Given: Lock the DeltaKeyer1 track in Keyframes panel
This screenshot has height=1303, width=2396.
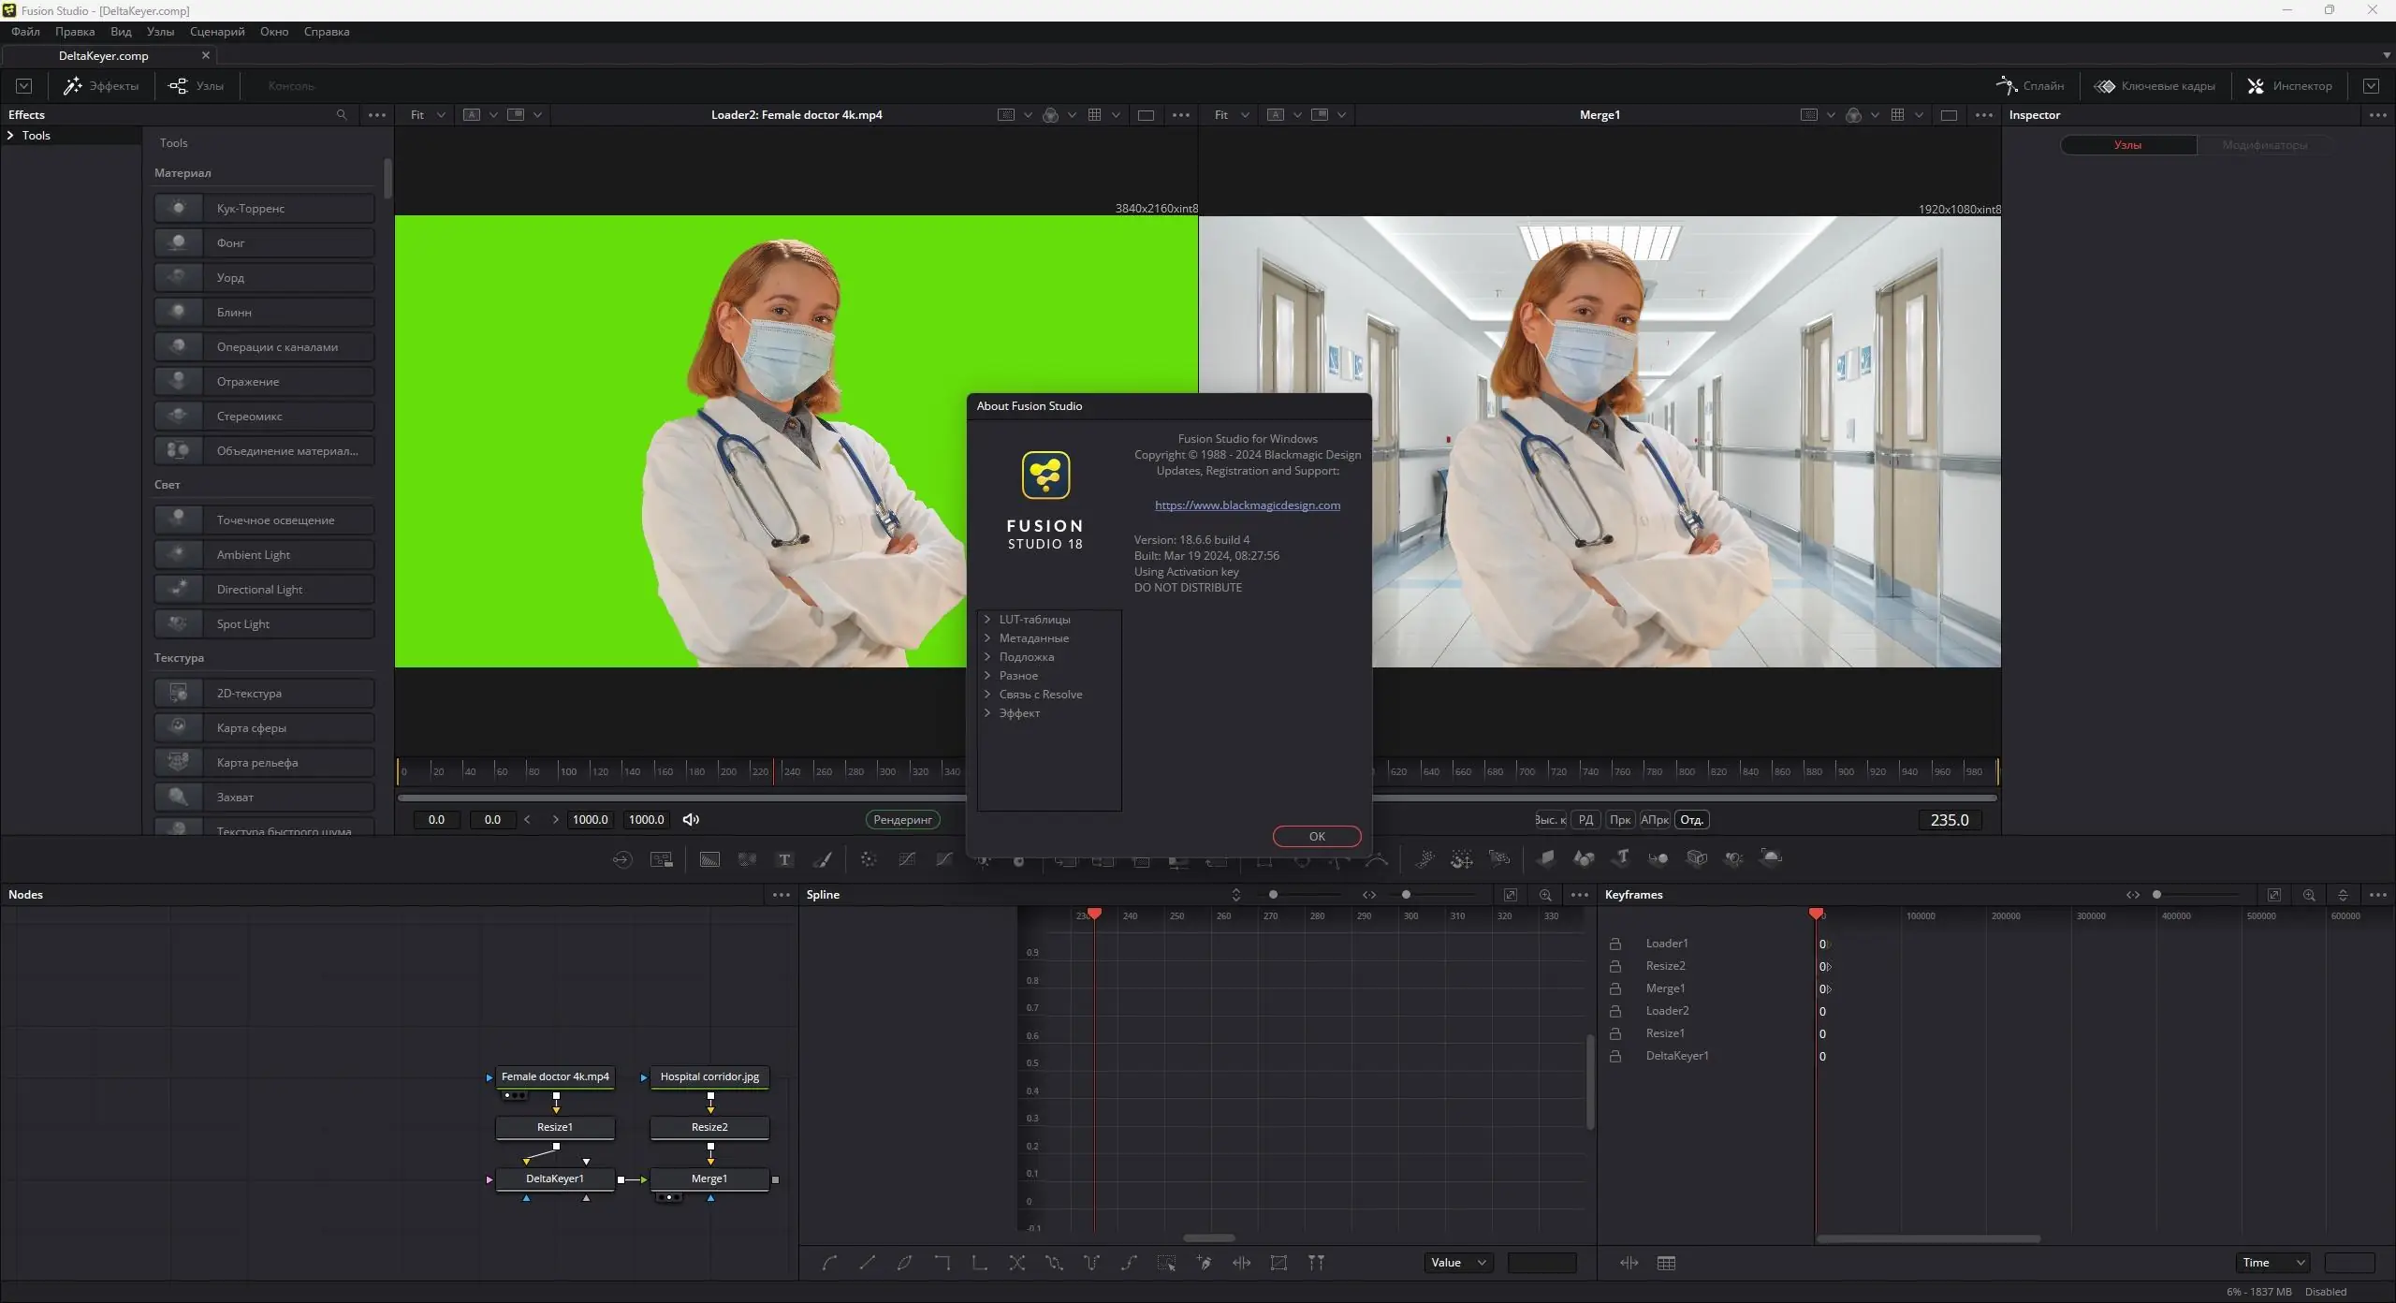Looking at the screenshot, I should coord(1616,1056).
